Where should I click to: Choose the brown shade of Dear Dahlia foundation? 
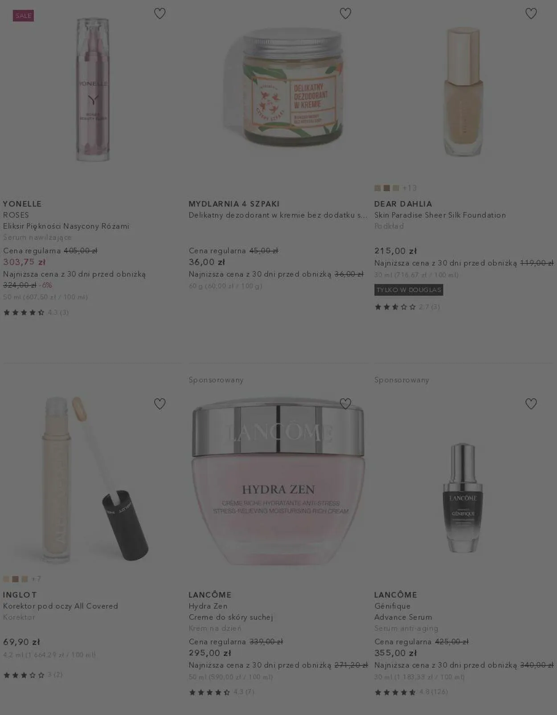click(387, 188)
